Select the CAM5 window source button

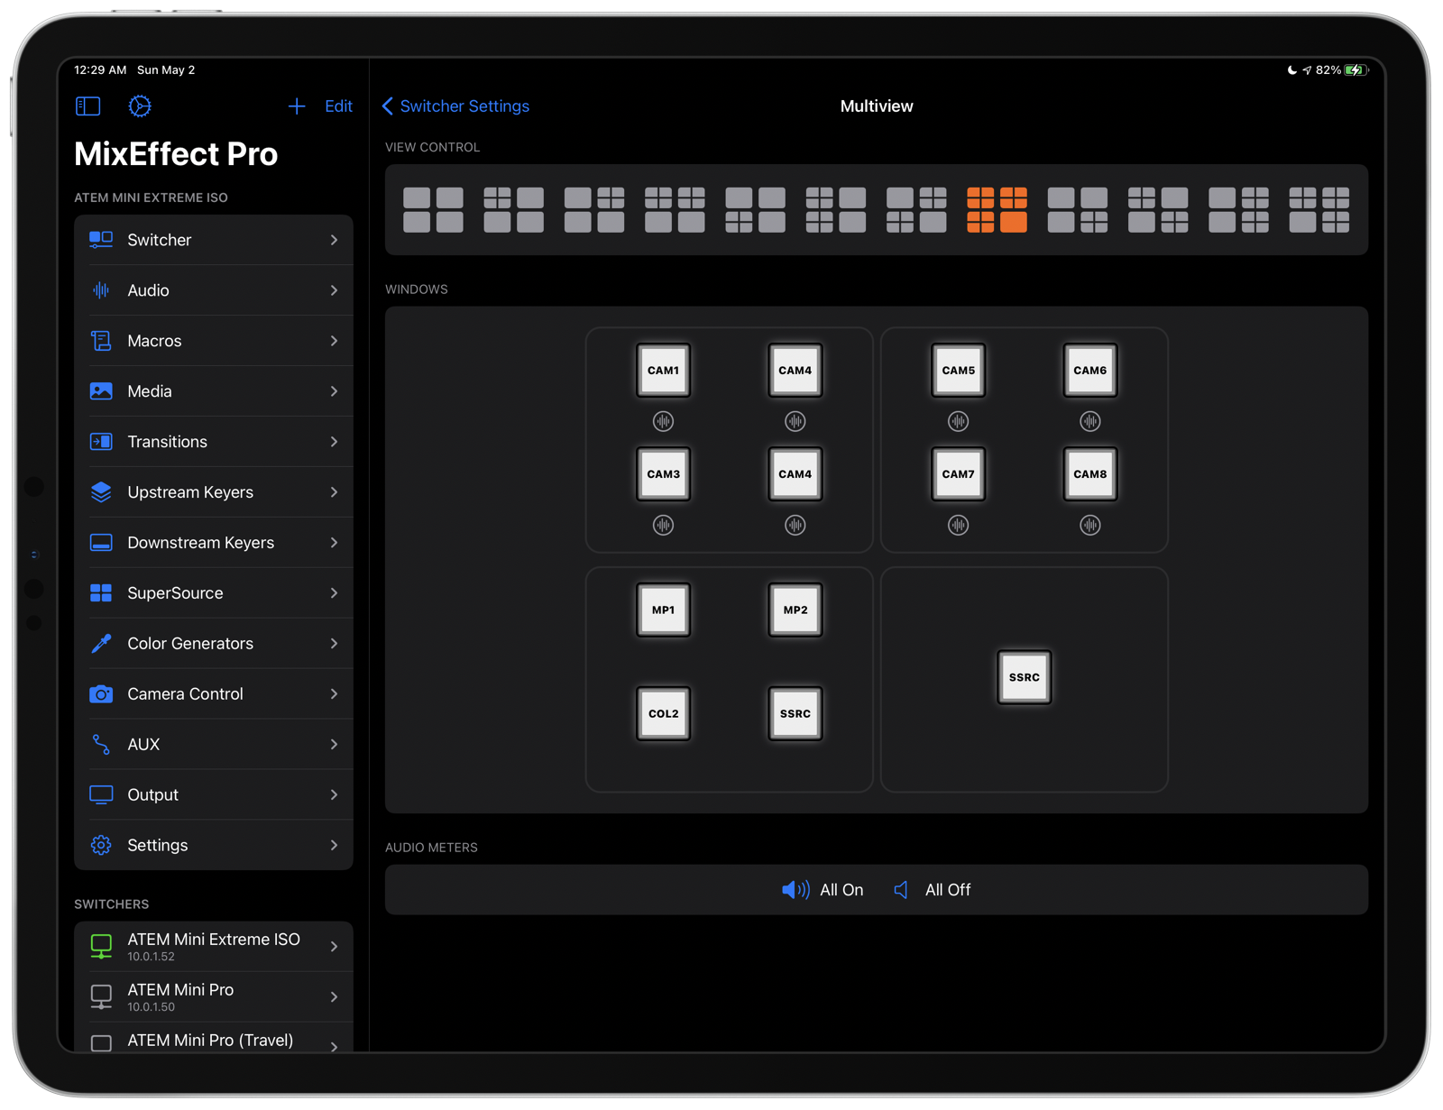[958, 371]
